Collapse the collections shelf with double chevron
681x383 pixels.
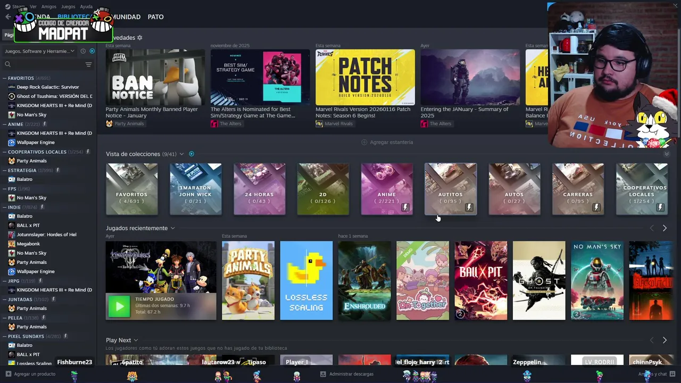(667, 154)
